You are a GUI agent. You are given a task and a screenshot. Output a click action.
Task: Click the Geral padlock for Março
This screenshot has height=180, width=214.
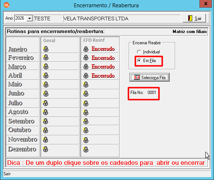point(45,66)
